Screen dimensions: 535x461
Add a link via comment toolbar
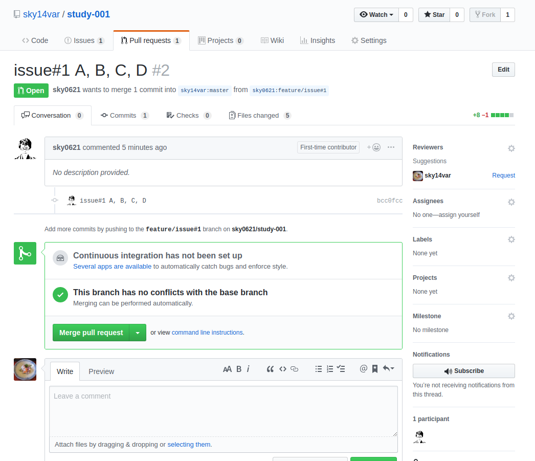pos(294,369)
